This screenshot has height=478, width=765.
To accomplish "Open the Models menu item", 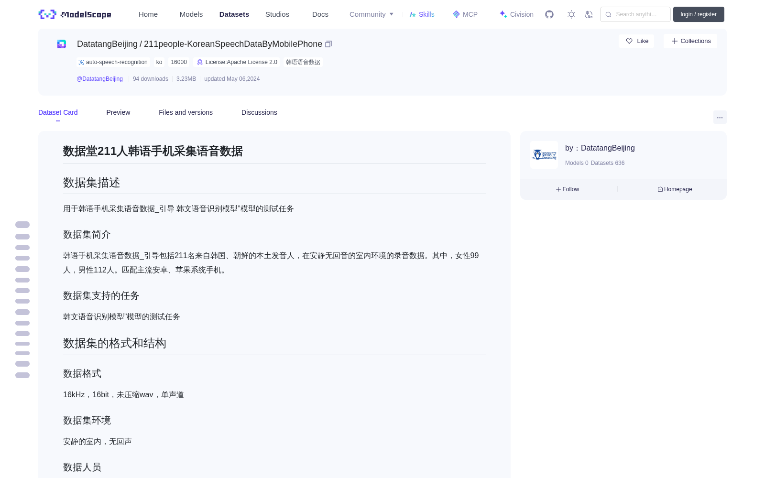I will (191, 14).
